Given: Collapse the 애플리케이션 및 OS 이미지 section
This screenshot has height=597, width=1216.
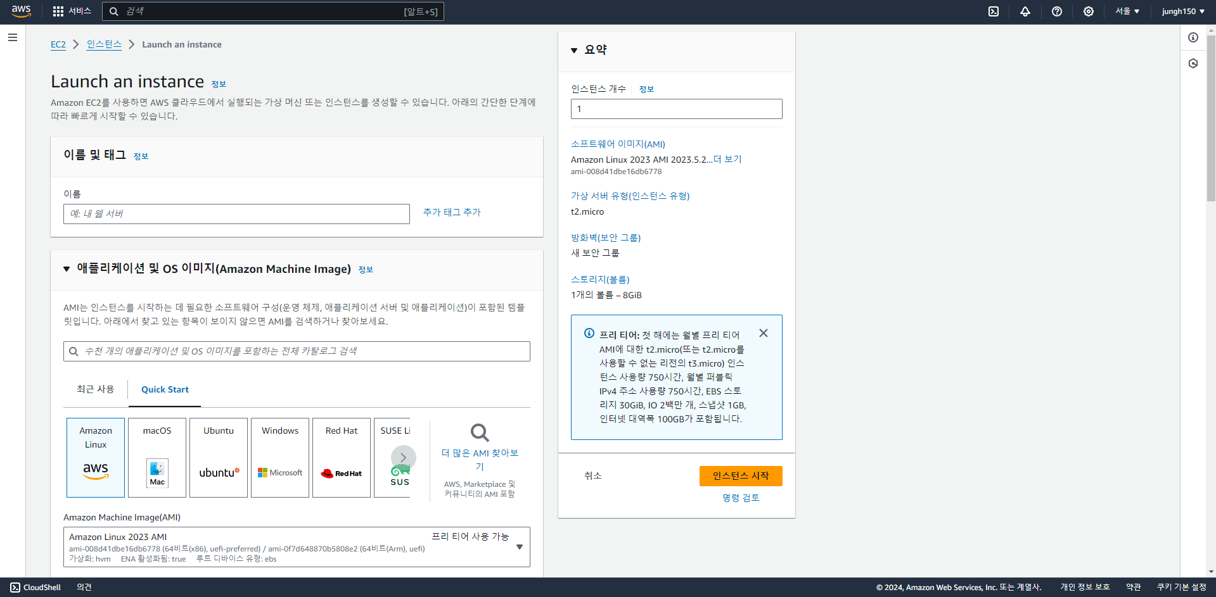Looking at the screenshot, I should 67,269.
